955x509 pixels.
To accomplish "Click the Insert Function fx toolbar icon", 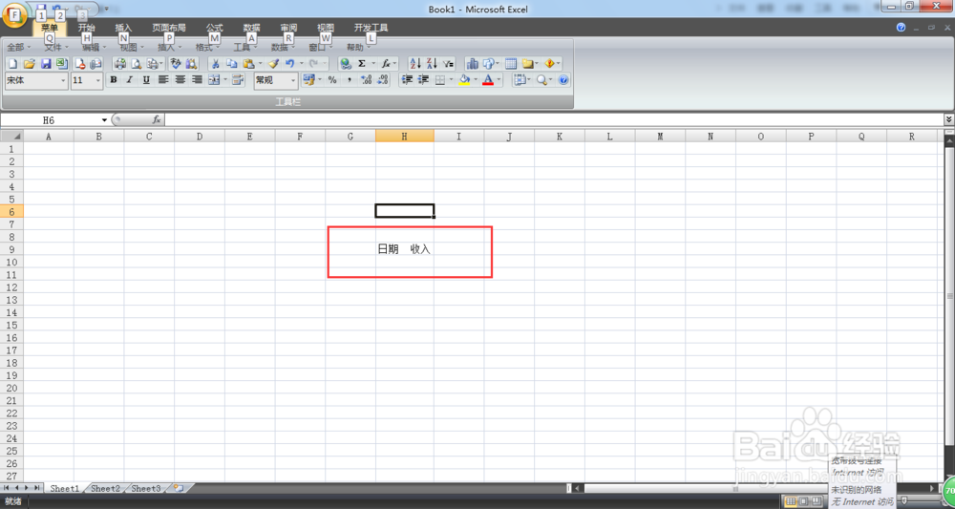I will click(x=386, y=64).
